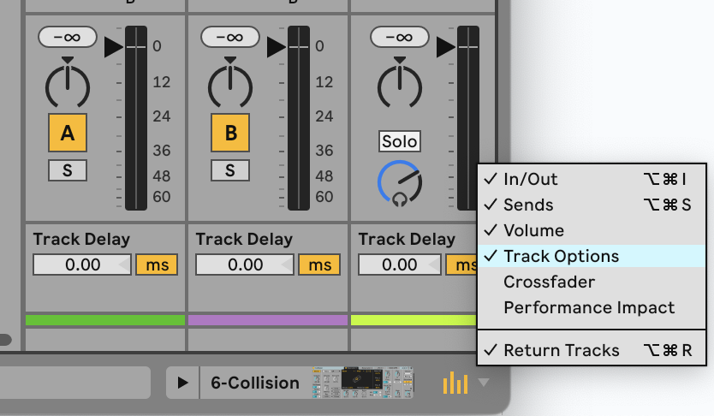Open the mixer options dropdown arrow
Image resolution: width=714 pixels, height=416 pixels.
click(485, 383)
